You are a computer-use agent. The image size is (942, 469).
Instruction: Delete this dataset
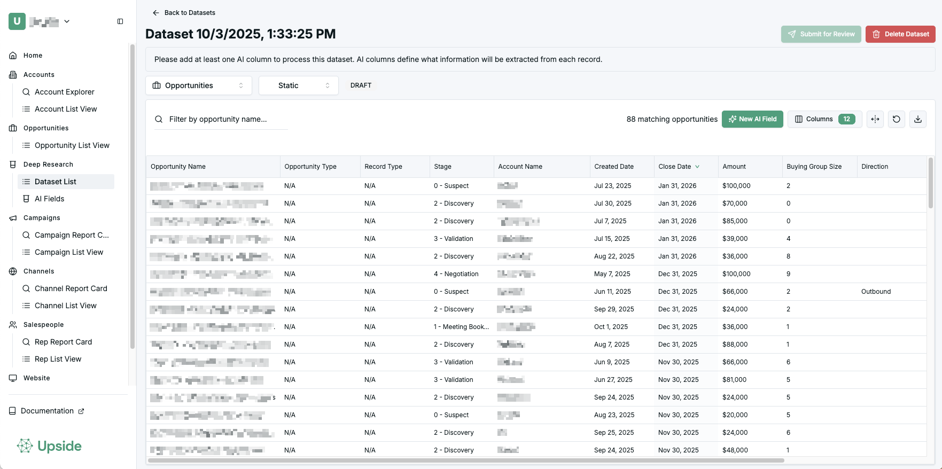[900, 34]
